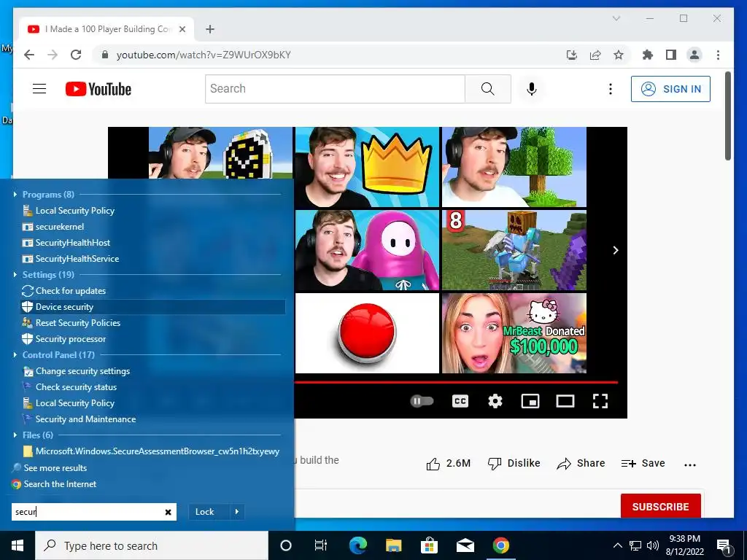
Task: Click the YouTube search input field
Action: (x=335, y=88)
